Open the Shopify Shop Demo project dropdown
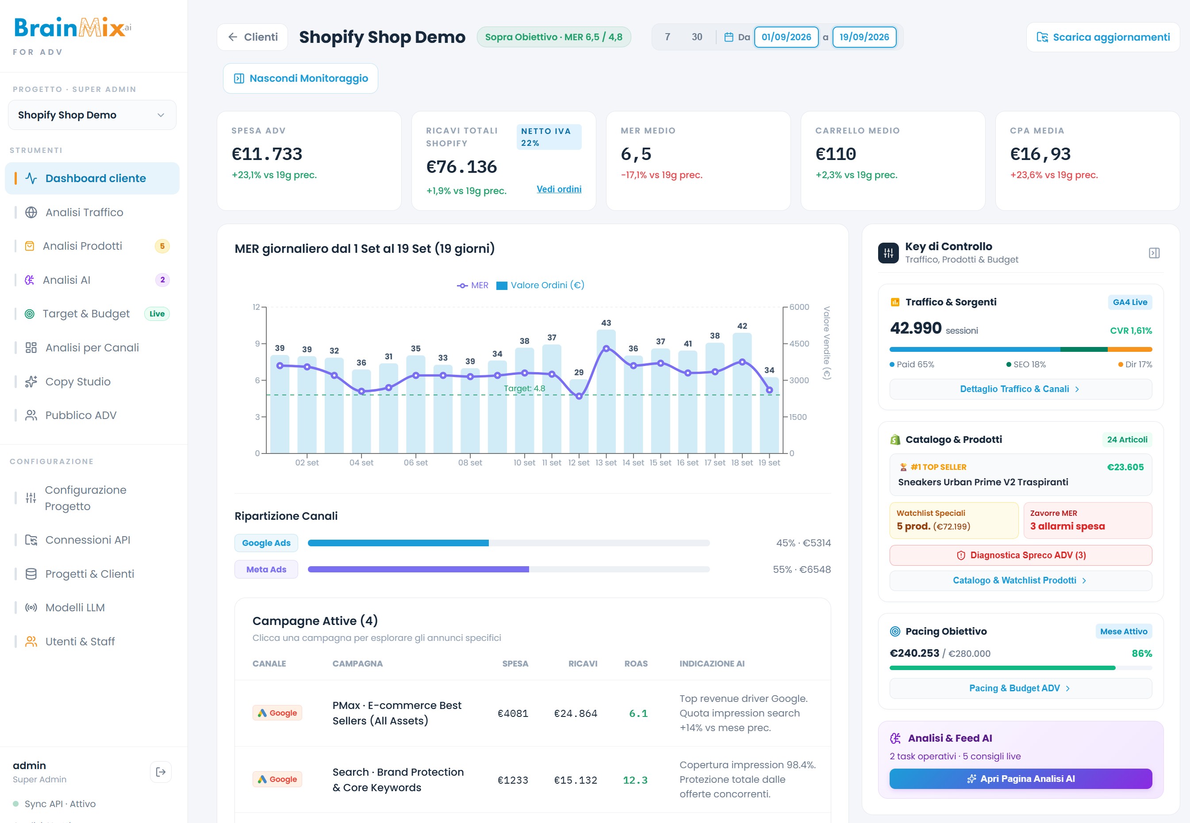 pyautogui.click(x=92, y=115)
